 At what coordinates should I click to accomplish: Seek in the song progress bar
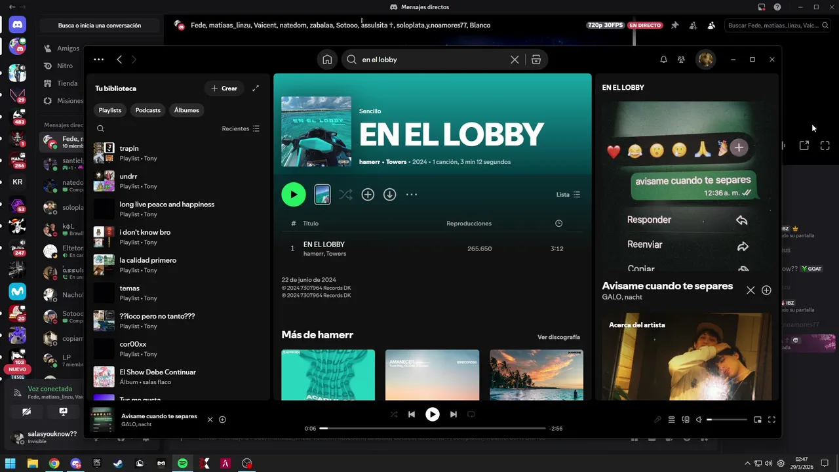pyautogui.click(x=433, y=428)
